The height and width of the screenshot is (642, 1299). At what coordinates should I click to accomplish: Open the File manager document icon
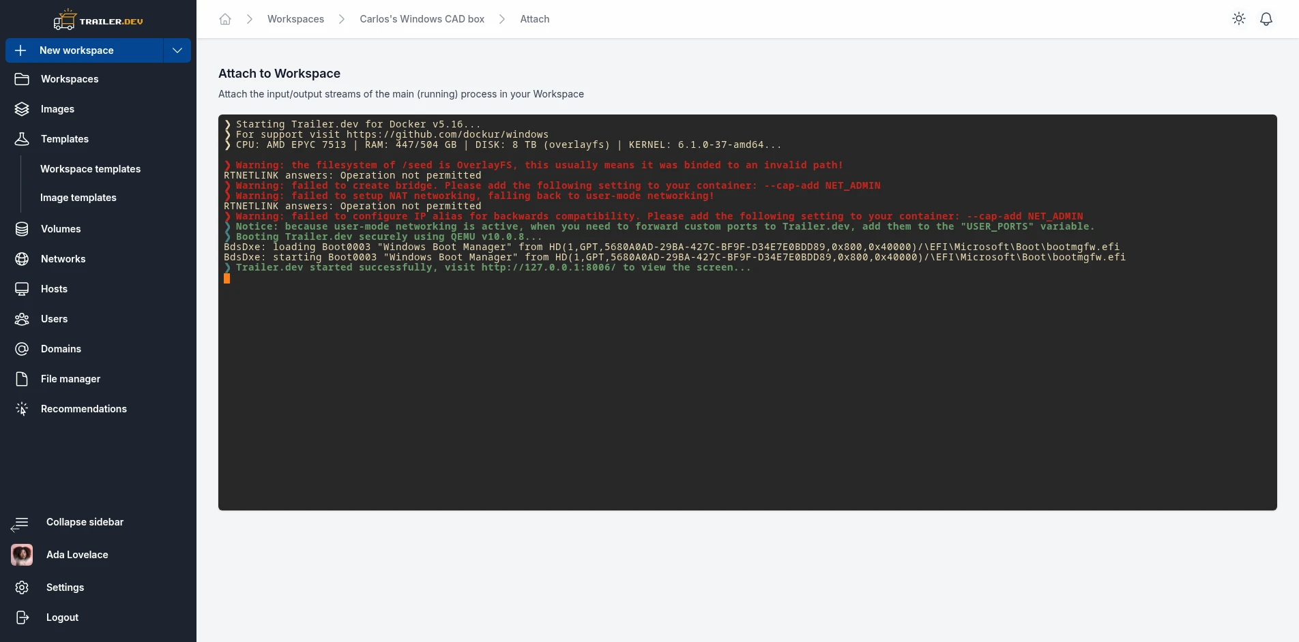point(22,379)
